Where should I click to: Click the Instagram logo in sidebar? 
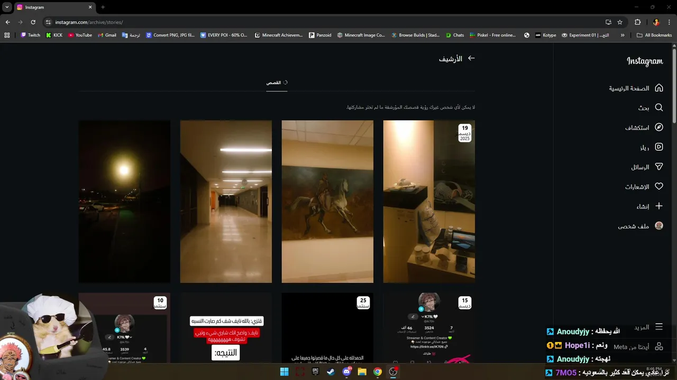click(x=645, y=61)
